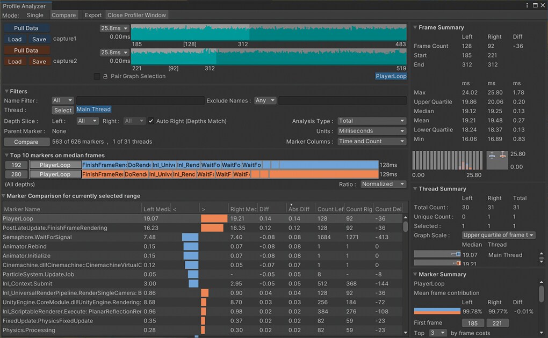The width and height of the screenshot is (548, 338).
Task: Click the blue PlayerLoop marker label under graphs
Action: coord(391,76)
